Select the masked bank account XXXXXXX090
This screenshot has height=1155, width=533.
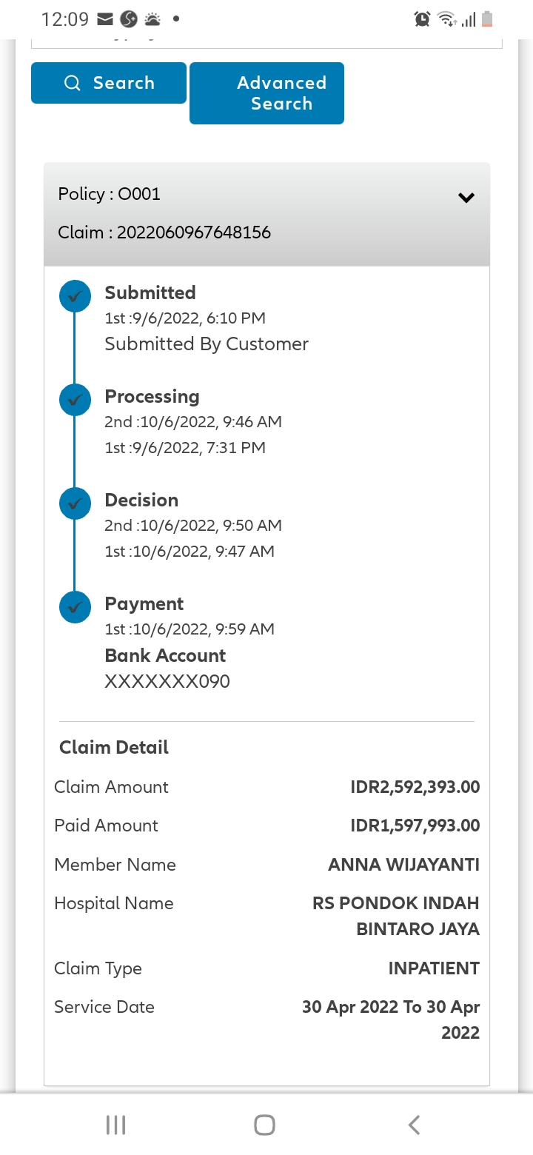coord(167,681)
